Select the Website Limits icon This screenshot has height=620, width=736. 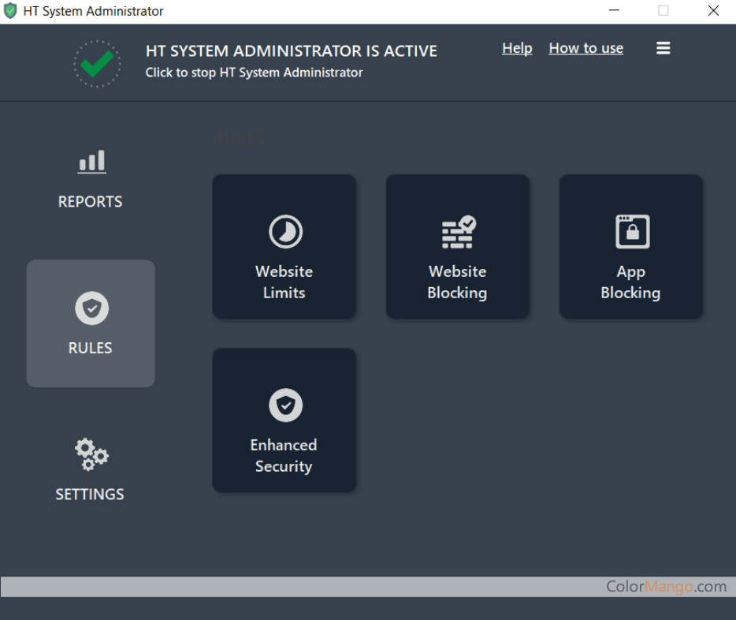tap(284, 246)
